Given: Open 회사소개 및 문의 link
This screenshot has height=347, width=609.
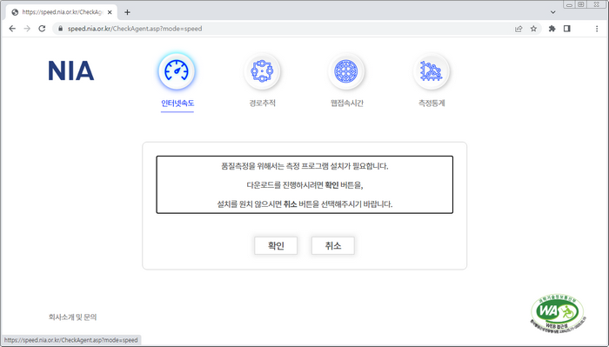Looking at the screenshot, I should pos(72,317).
